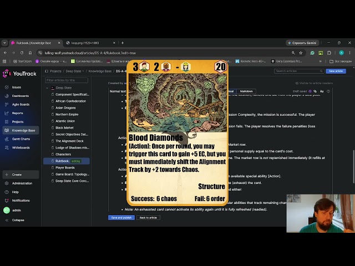Viewport: 355px width, 266px height.
Task: Open Northern Empire article
Action: click(x=67, y=115)
